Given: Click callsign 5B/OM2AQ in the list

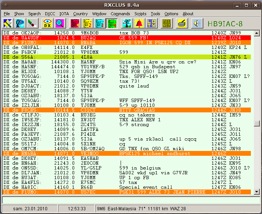Looking at the screenshot, I should (x=92, y=149).
